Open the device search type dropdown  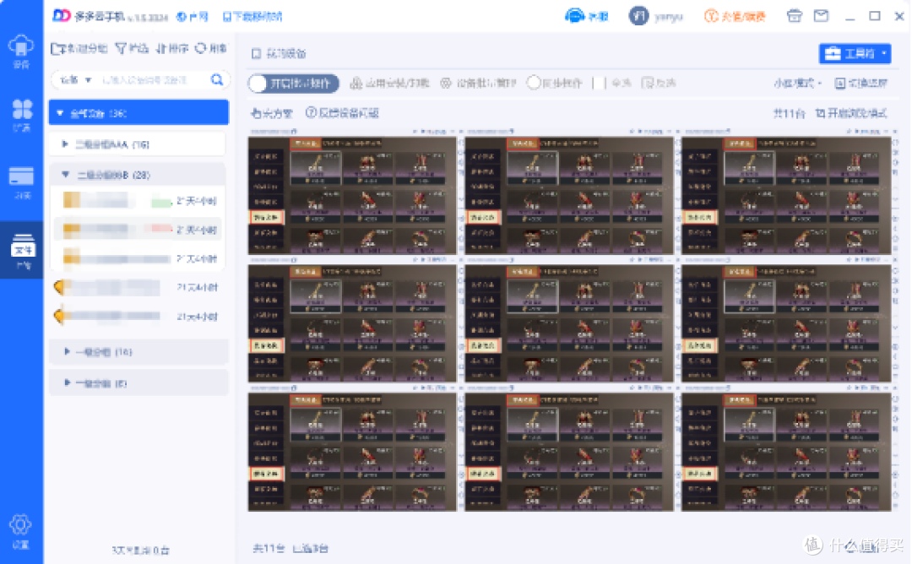[x=76, y=79]
